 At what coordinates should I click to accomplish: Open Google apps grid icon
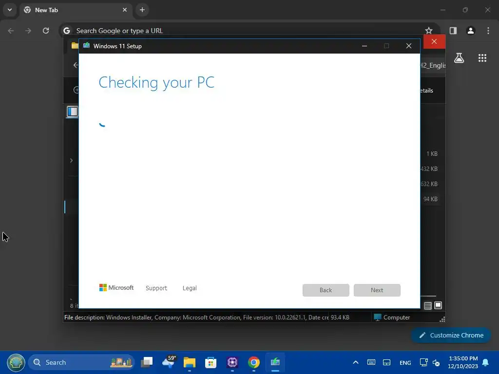tap(482, 58)
